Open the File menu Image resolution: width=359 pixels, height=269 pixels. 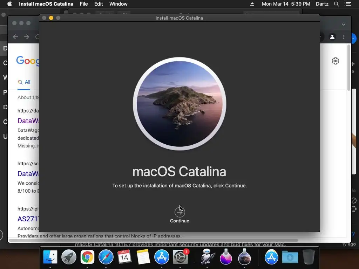pyautogui.click(x=84, y=4)
